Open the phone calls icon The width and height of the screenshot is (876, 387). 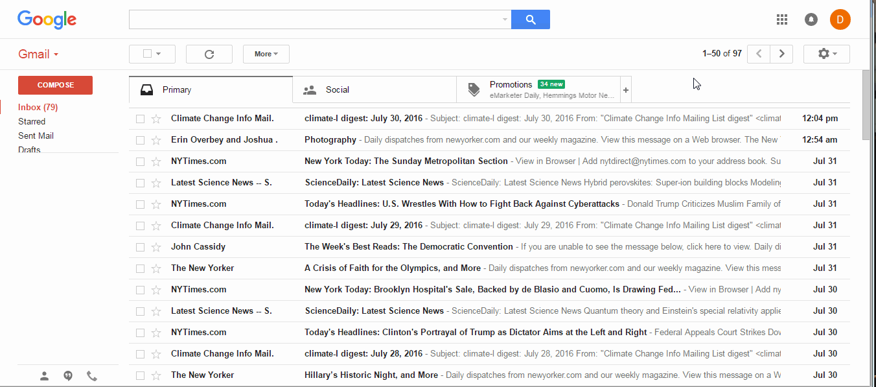tap(92, 375)
